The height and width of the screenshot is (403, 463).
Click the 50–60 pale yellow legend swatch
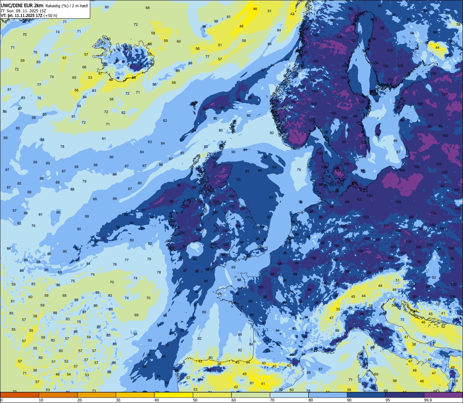(x=212, y=395)
